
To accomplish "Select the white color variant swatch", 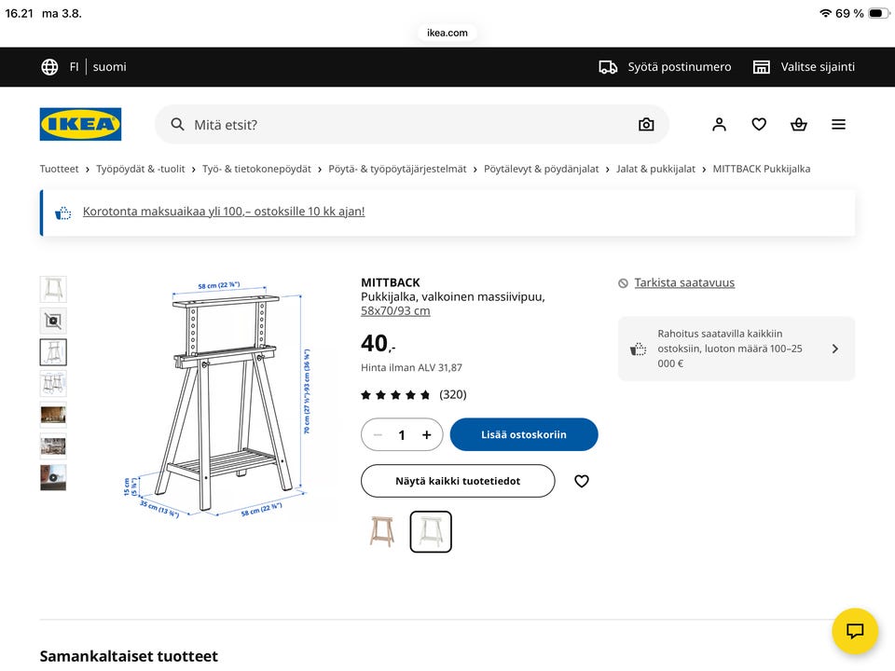I will [x=431, y=532].
